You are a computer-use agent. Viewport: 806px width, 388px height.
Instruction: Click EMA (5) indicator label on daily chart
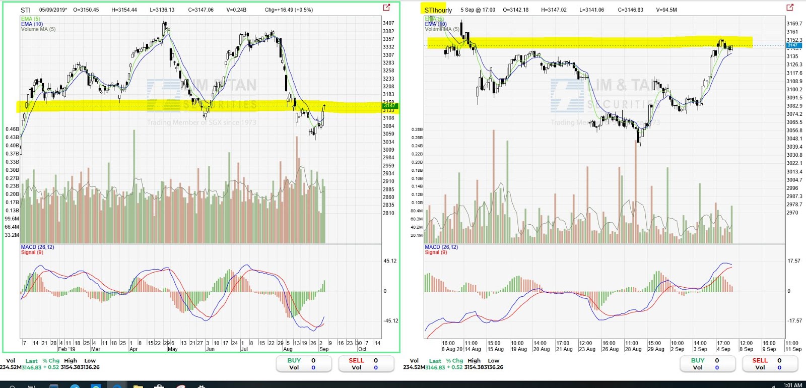tap(31, 19)
